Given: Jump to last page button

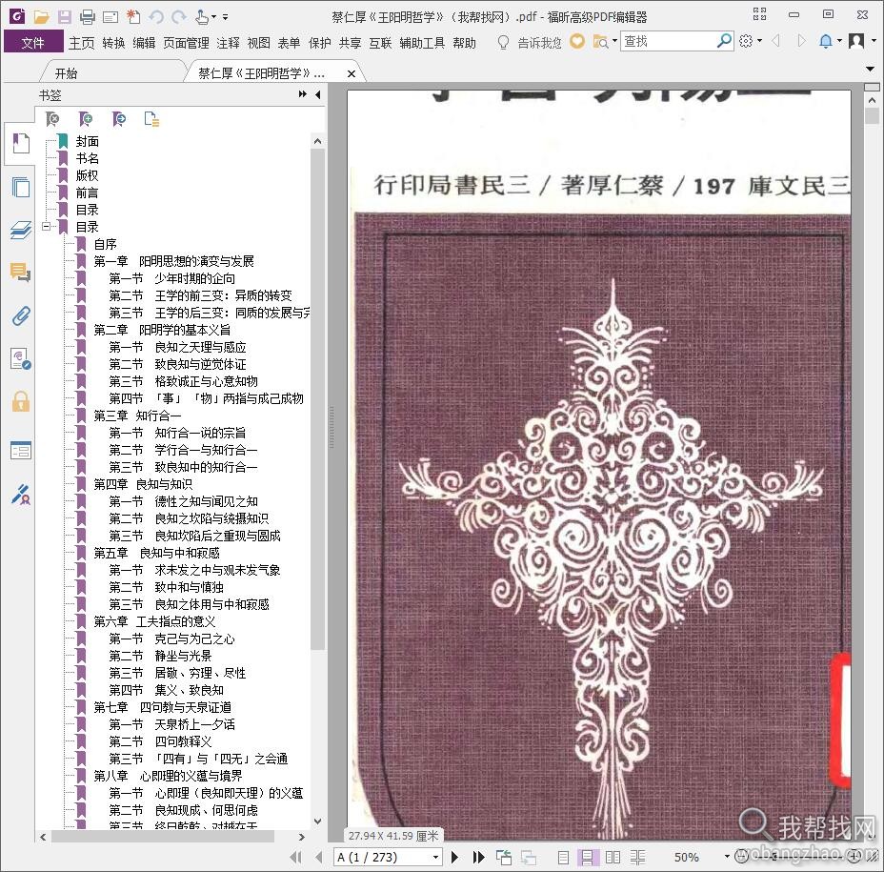Looking at the screenshot, I should pos(478,858).
